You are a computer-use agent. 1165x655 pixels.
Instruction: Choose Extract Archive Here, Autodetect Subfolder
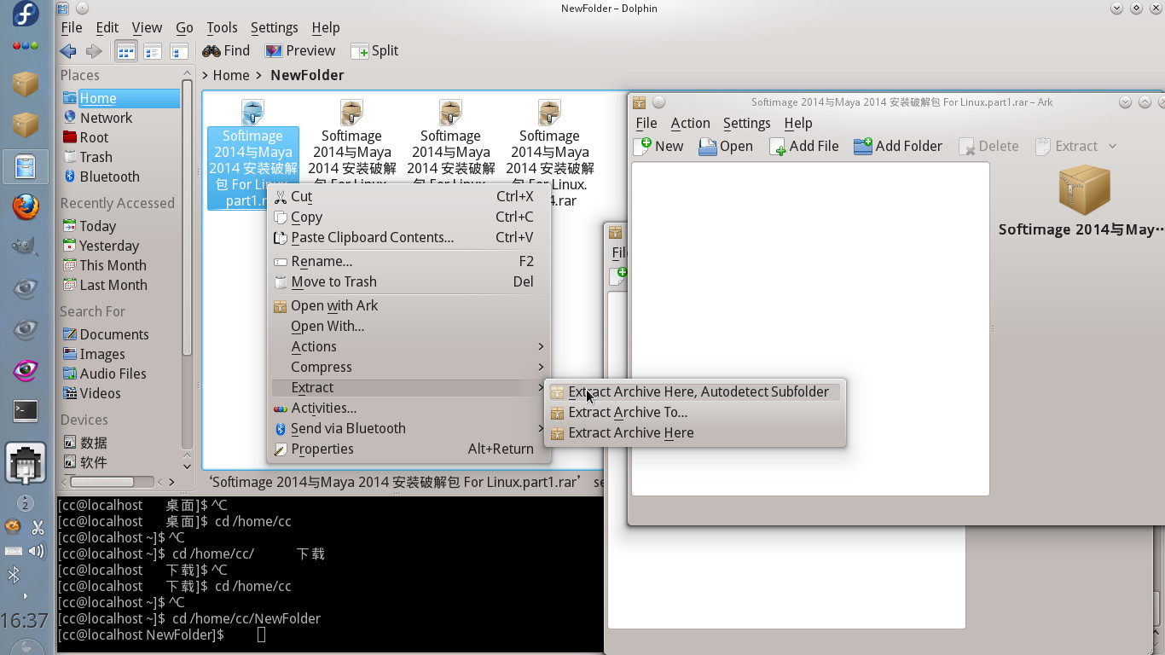(x=695, y=391)
